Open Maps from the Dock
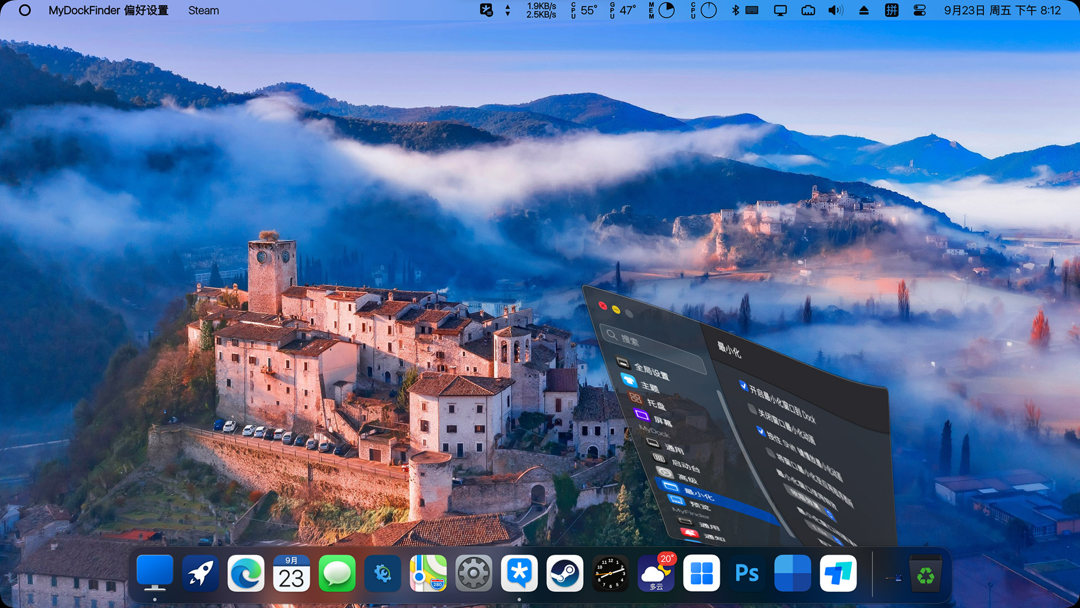The height and width of the screenshot is (608, 1080). click(x=428, y=573)
